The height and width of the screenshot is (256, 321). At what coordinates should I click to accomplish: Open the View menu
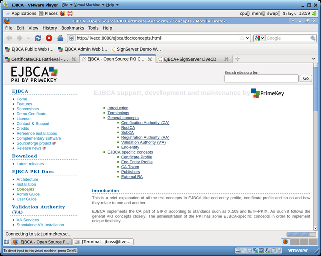coord(33,28)
